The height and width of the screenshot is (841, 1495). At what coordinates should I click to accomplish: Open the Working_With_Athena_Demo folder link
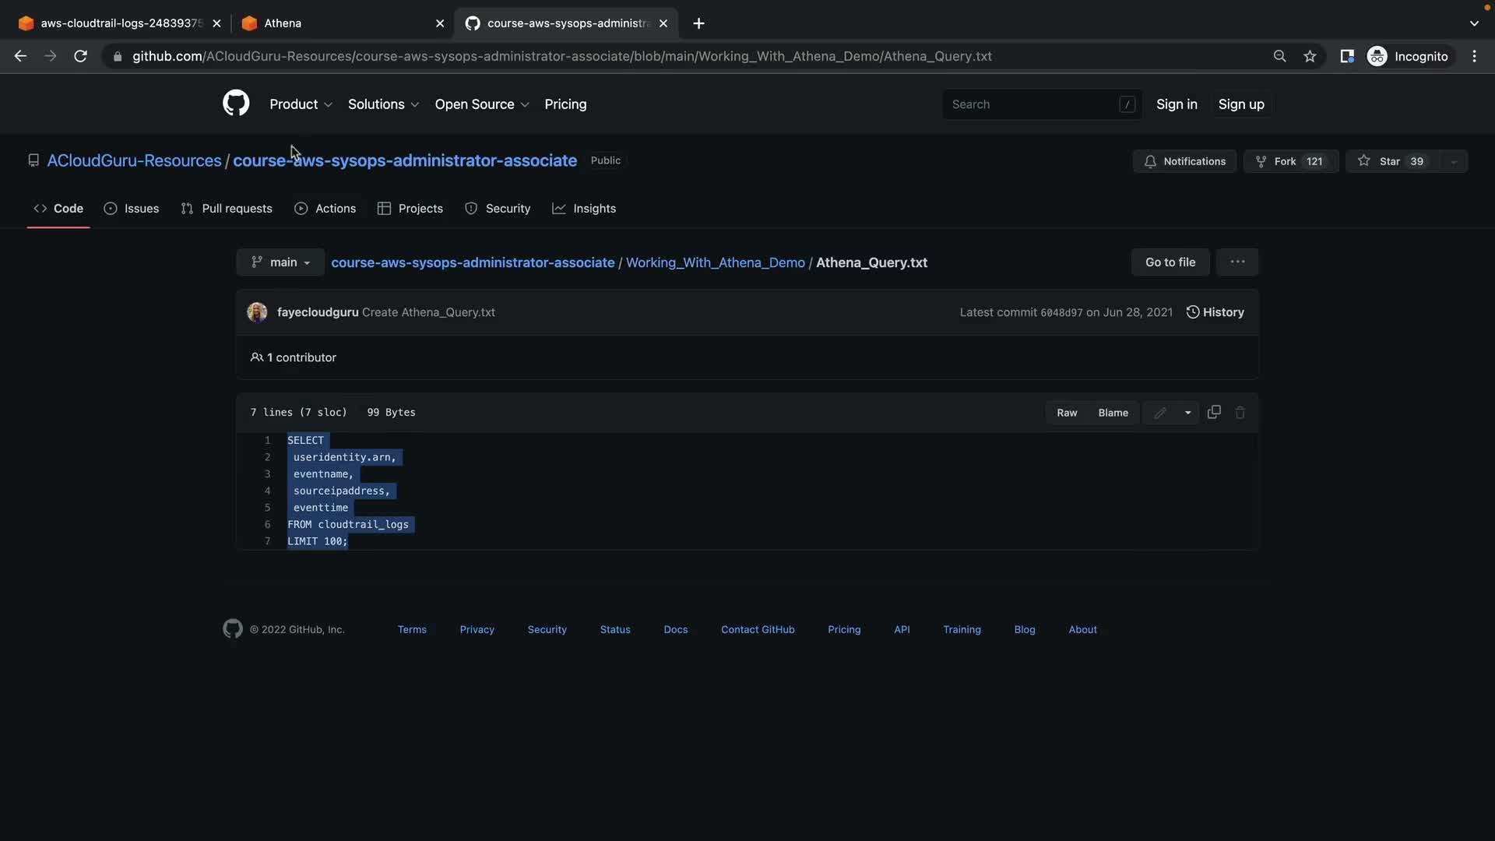(x=715, y=262)
